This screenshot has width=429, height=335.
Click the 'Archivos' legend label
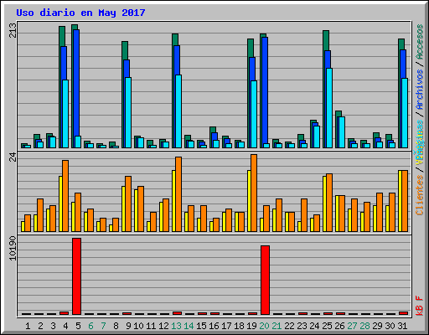tap(420, 90)
